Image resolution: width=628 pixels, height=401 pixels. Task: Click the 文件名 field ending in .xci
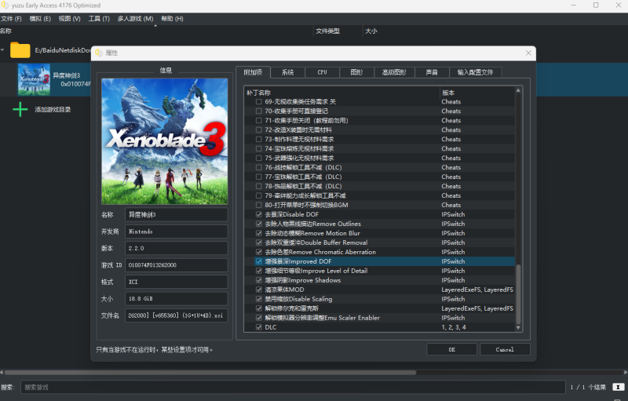click(176, 315)
